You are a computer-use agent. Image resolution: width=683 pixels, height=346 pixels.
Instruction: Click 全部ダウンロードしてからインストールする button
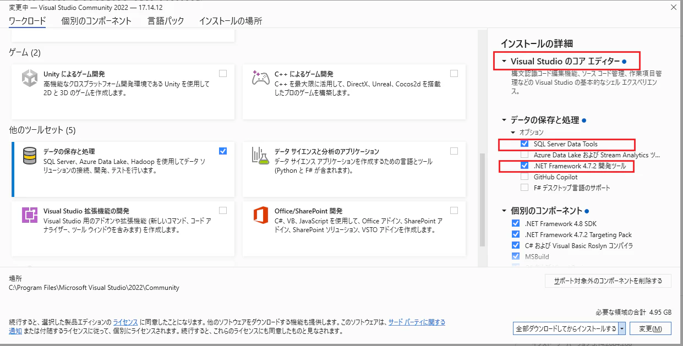[565, 328]
